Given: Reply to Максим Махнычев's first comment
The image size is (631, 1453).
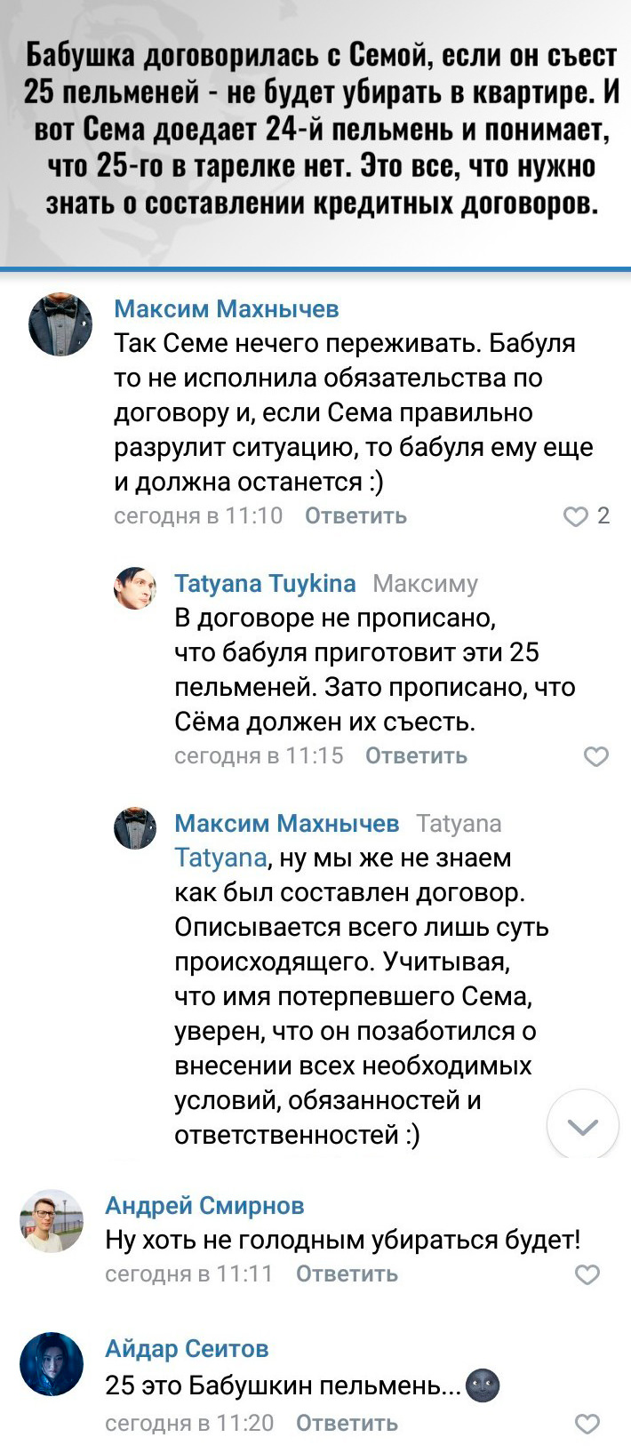Looking at the screenshot, I should (x=355, y=516).
